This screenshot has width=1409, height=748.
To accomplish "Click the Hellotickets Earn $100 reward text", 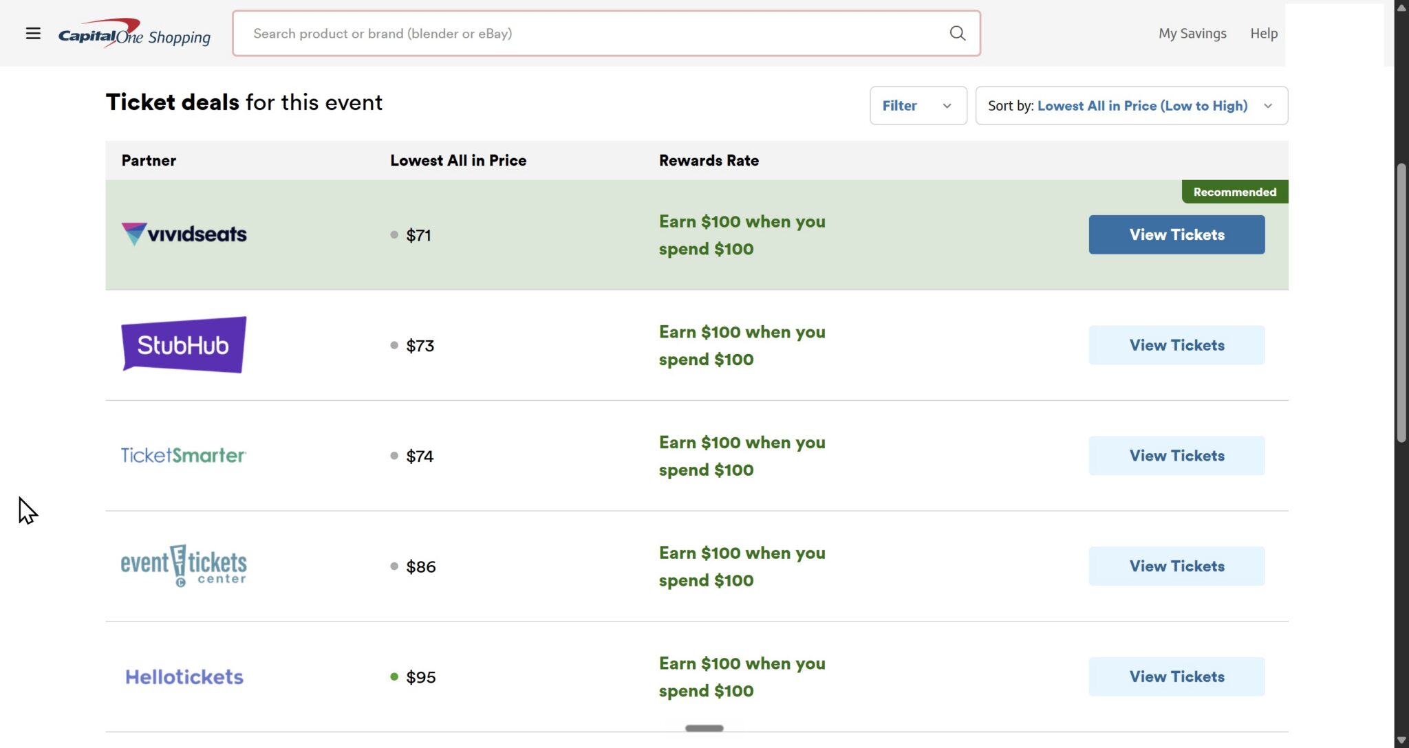I will (x=742, y=677).
